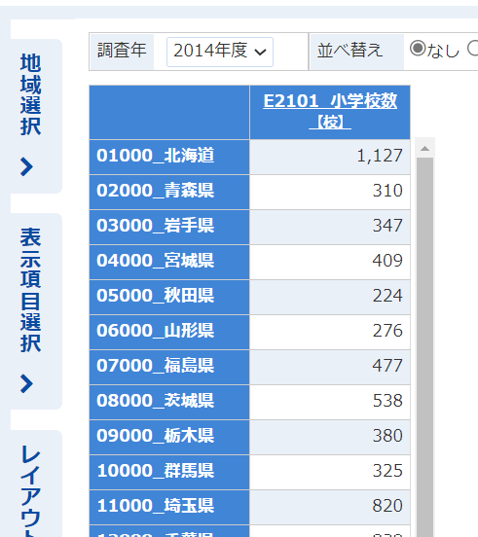This screenshot has width=478, height=537.
Task: Select row 09000_栃木県
Action: 169,438
